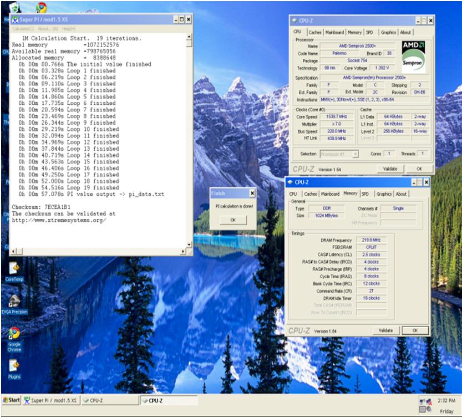Viewport: 462px width, 418px height.
Task: Open the EVGA Precision desktop shortcut
Action: pos(14,304)
